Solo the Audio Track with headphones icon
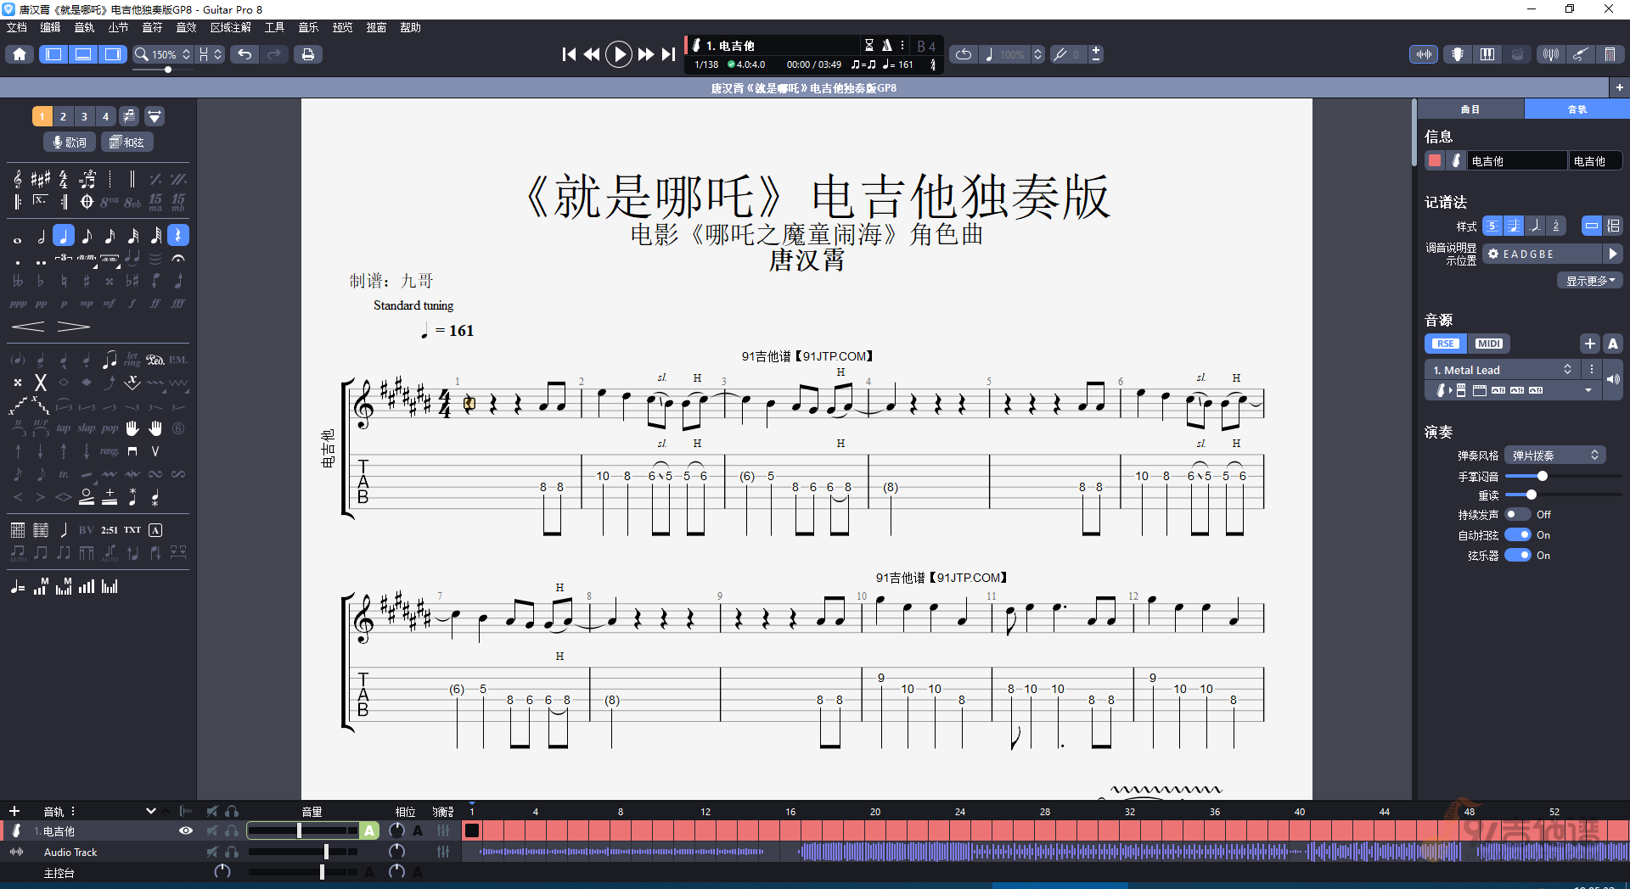 pos(232,852)
